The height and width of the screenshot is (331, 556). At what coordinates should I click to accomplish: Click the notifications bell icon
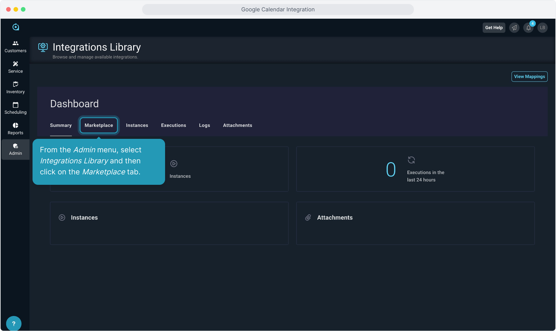coord(528,28)
